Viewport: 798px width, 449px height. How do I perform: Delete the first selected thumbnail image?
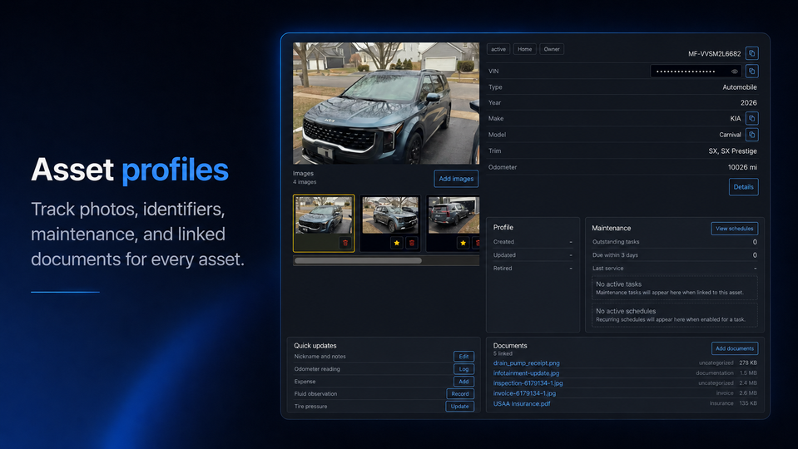point(345,243)
